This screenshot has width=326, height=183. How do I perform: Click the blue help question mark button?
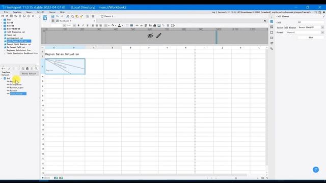click(316, 169)
